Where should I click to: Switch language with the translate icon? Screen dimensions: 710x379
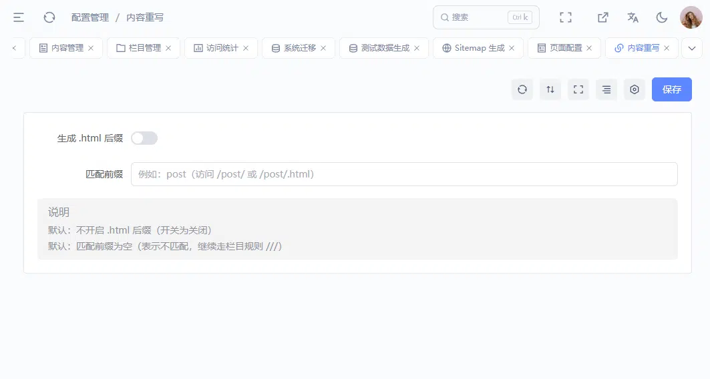coord(633,17)
